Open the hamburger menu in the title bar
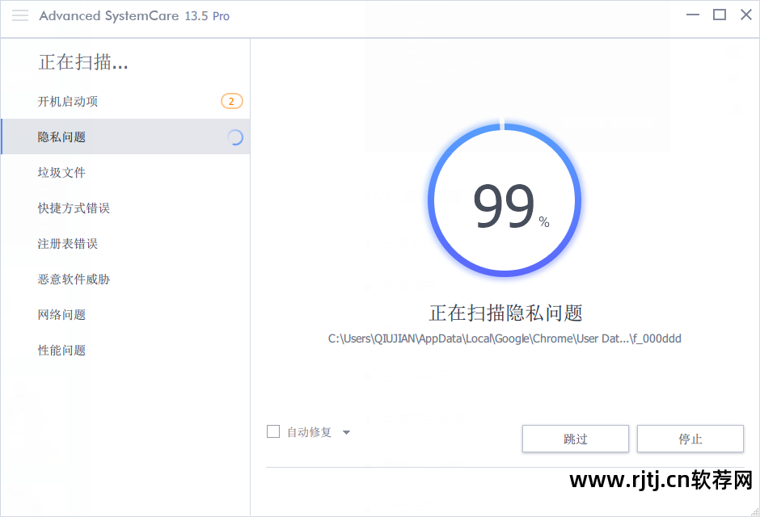 point(19,15)
